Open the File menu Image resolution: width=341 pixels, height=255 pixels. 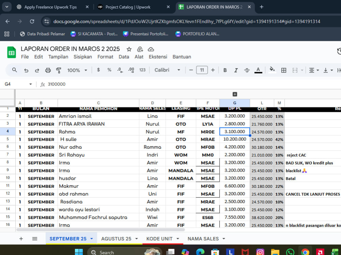tap(25, 57)
